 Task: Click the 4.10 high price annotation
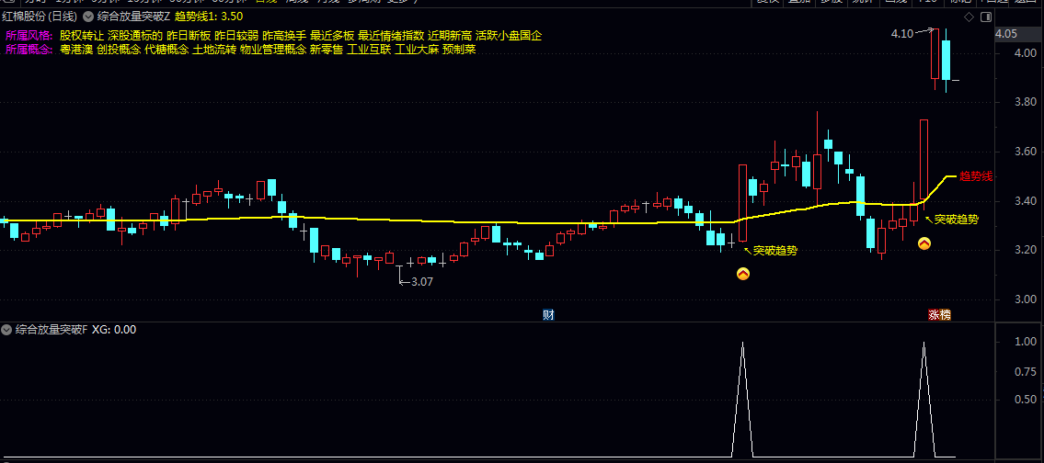coord(902,32)
